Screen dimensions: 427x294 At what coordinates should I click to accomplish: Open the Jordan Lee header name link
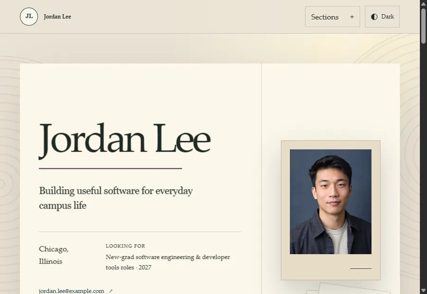pyautogui.click(x=57, y=17)
